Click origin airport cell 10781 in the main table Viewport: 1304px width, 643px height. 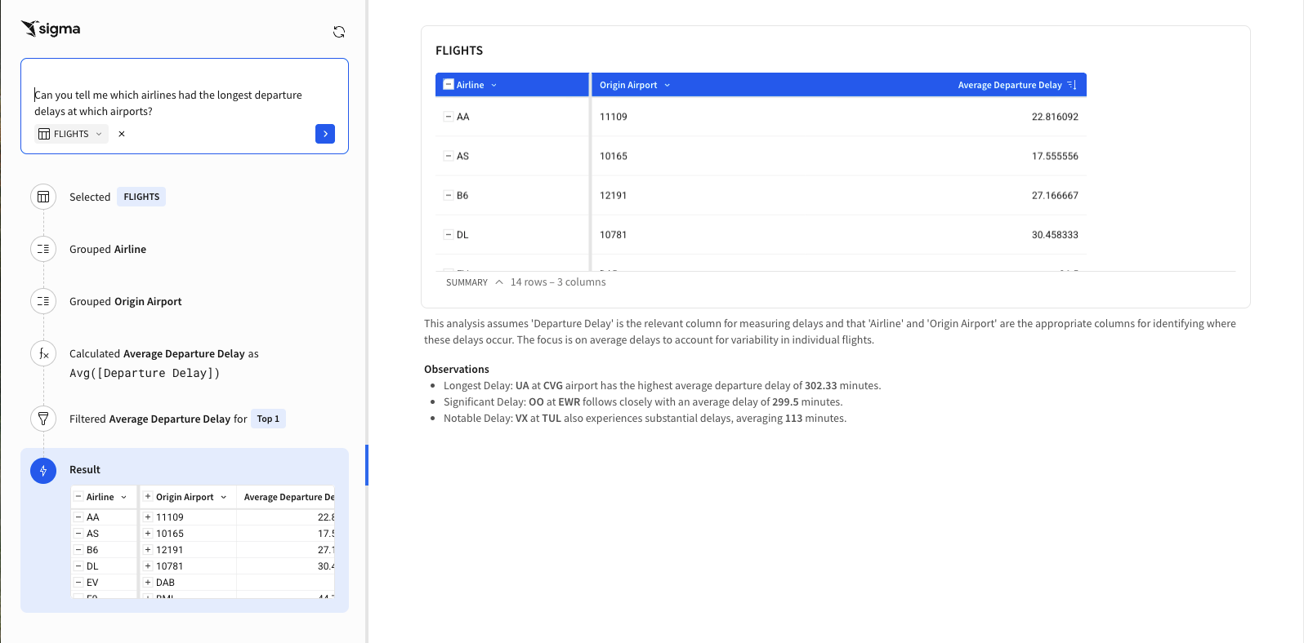[x=614, y=234]
